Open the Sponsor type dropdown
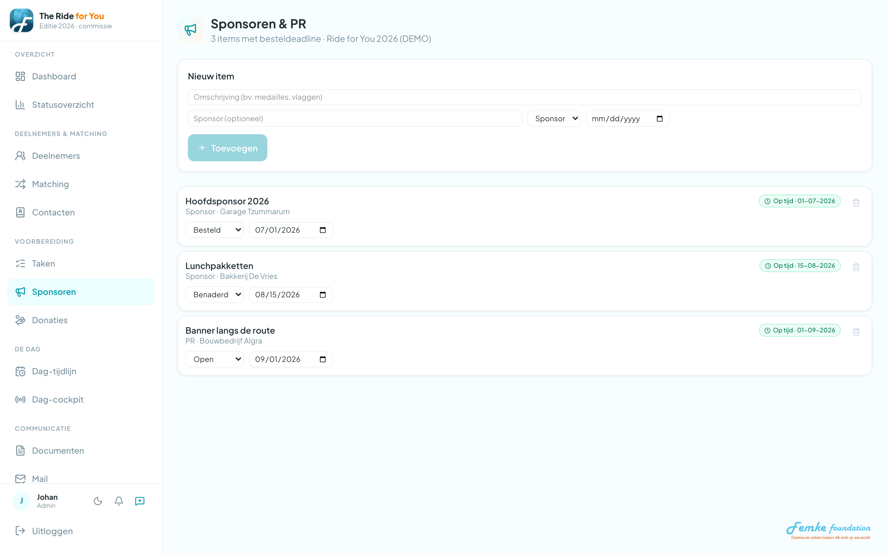Screen dimensions: 887x554 pyautogui.click(x=554, y=118)
